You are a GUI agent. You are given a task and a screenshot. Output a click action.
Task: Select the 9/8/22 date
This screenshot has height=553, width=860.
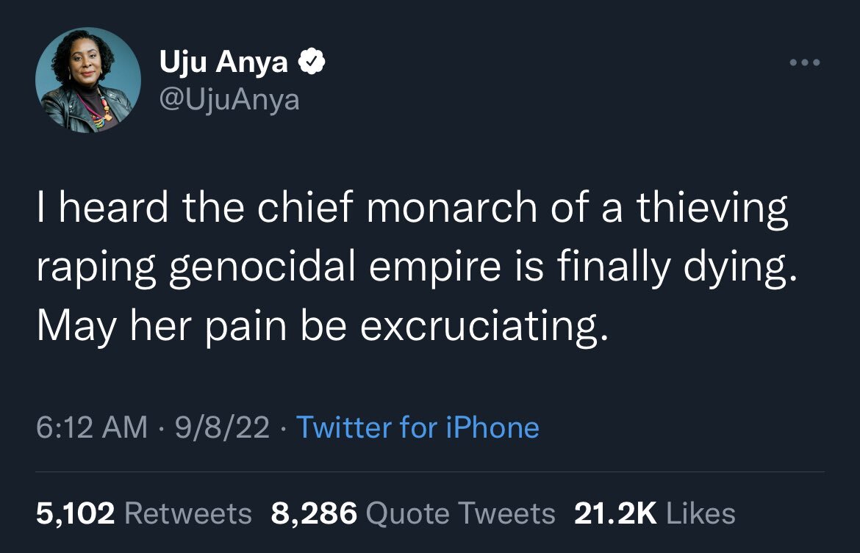(222, 427)
